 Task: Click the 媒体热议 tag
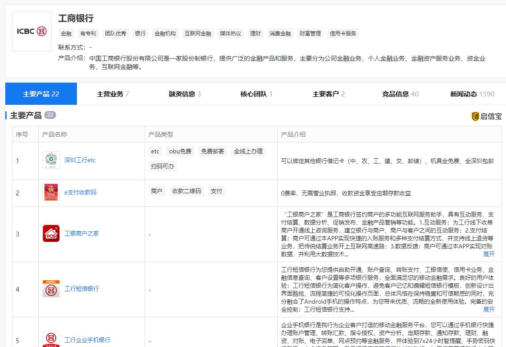point(230,34)
